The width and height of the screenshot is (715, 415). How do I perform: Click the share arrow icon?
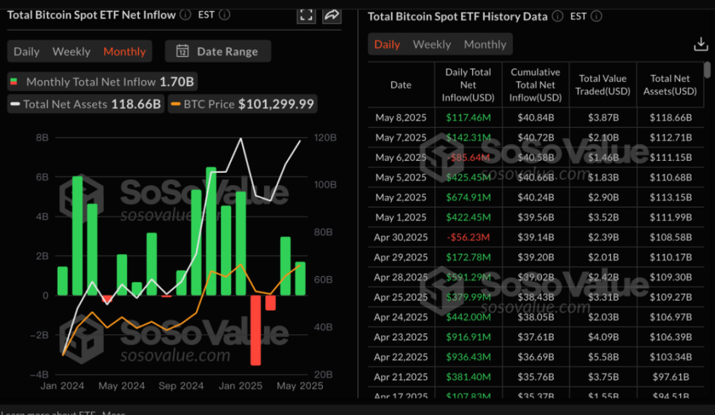pos(331,15)
